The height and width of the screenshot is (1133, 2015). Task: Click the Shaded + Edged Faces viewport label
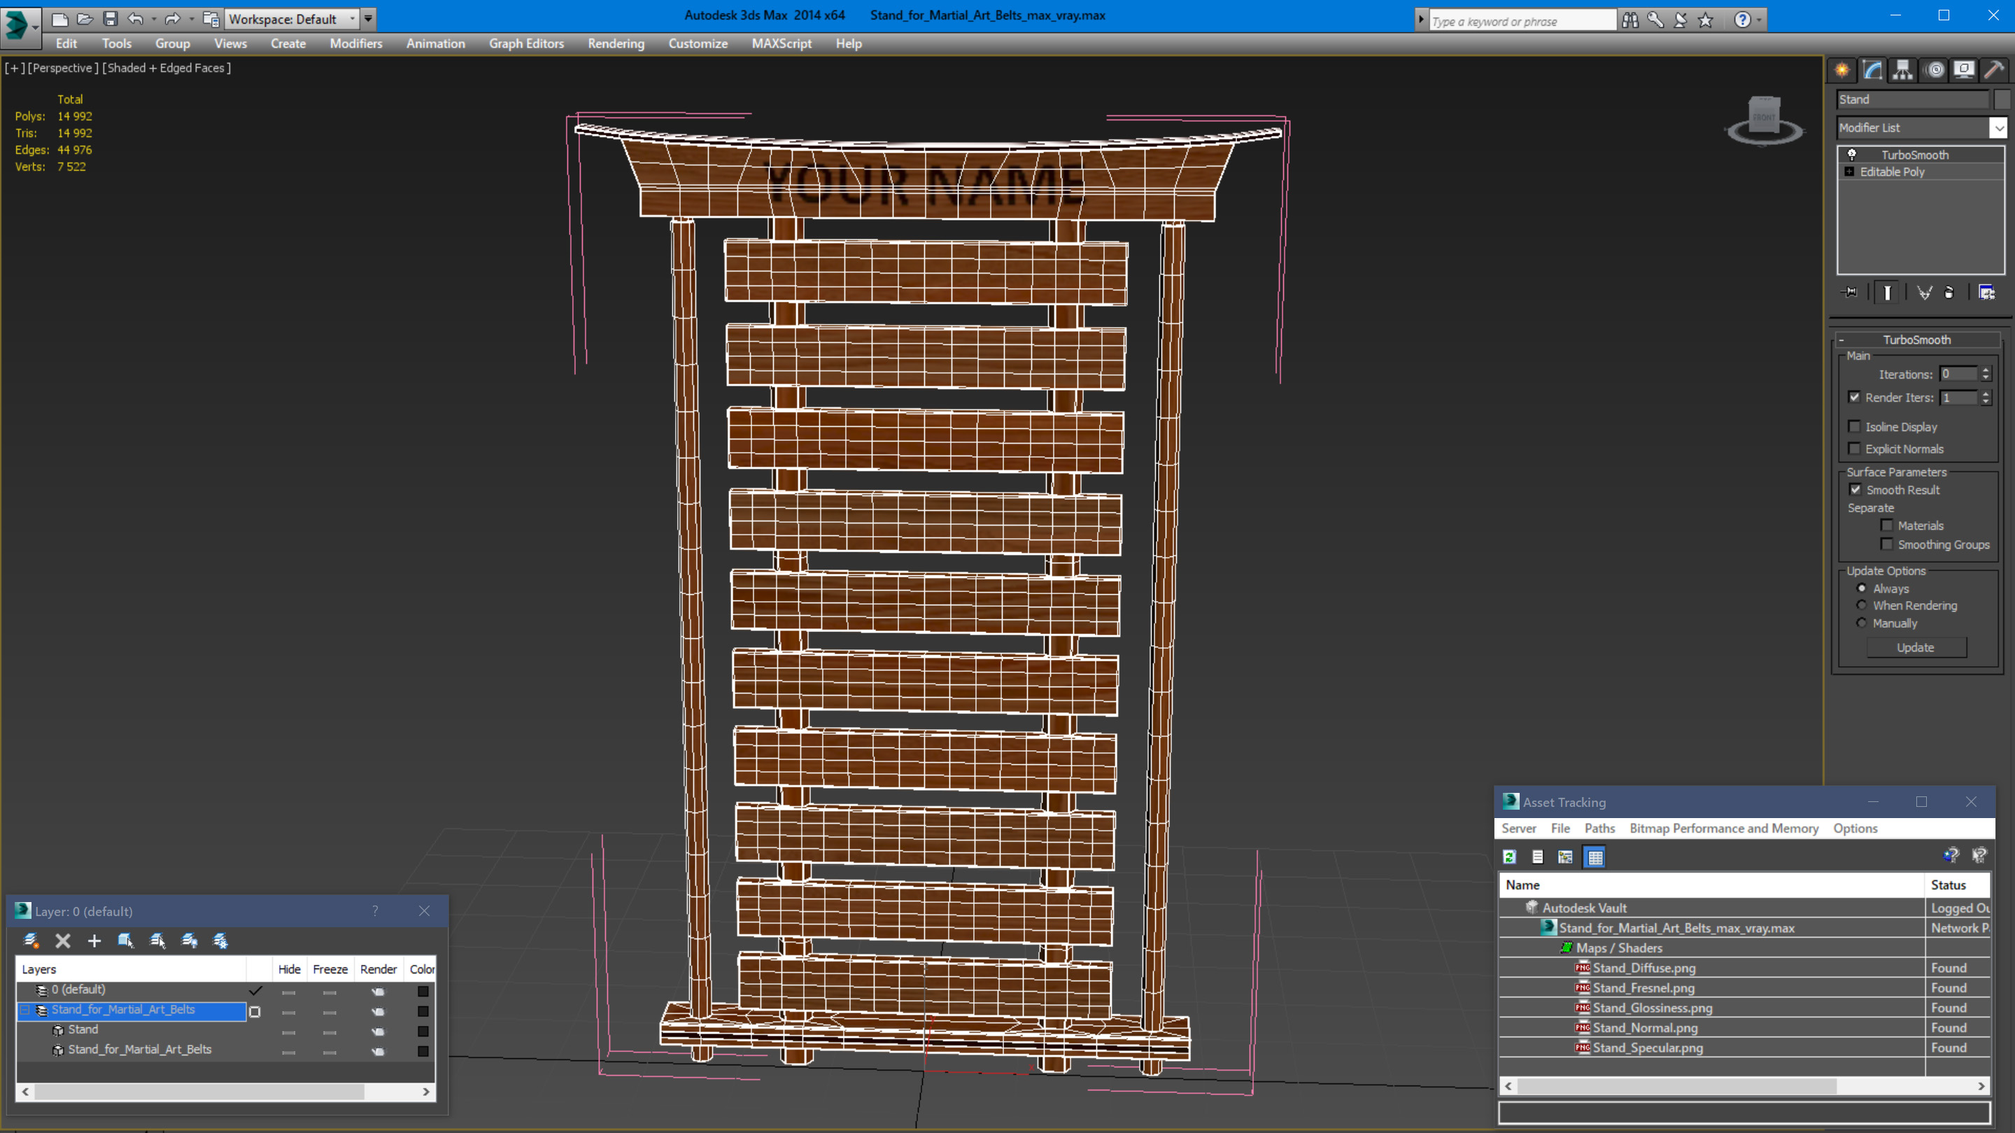click(167, 68)
